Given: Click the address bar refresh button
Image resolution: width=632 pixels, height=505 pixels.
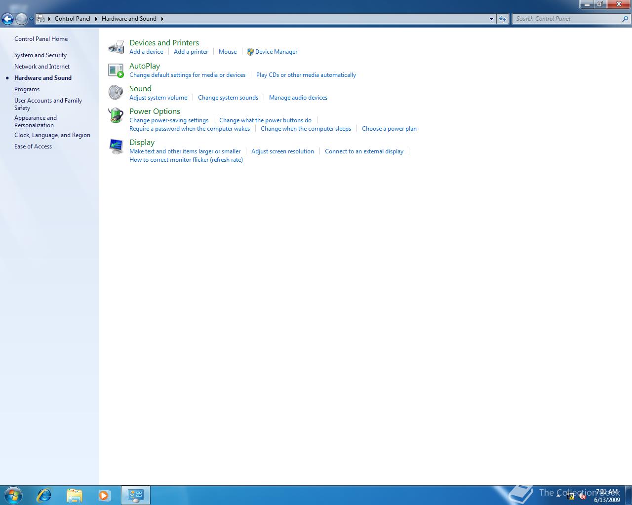Looking at the screenshot, I should pos(503,19).
